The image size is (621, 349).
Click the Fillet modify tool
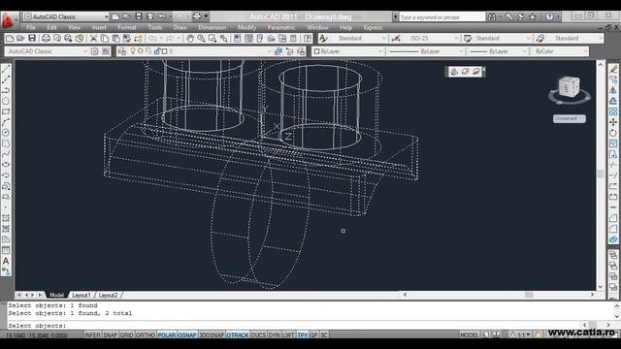click(x=613, y=229)
